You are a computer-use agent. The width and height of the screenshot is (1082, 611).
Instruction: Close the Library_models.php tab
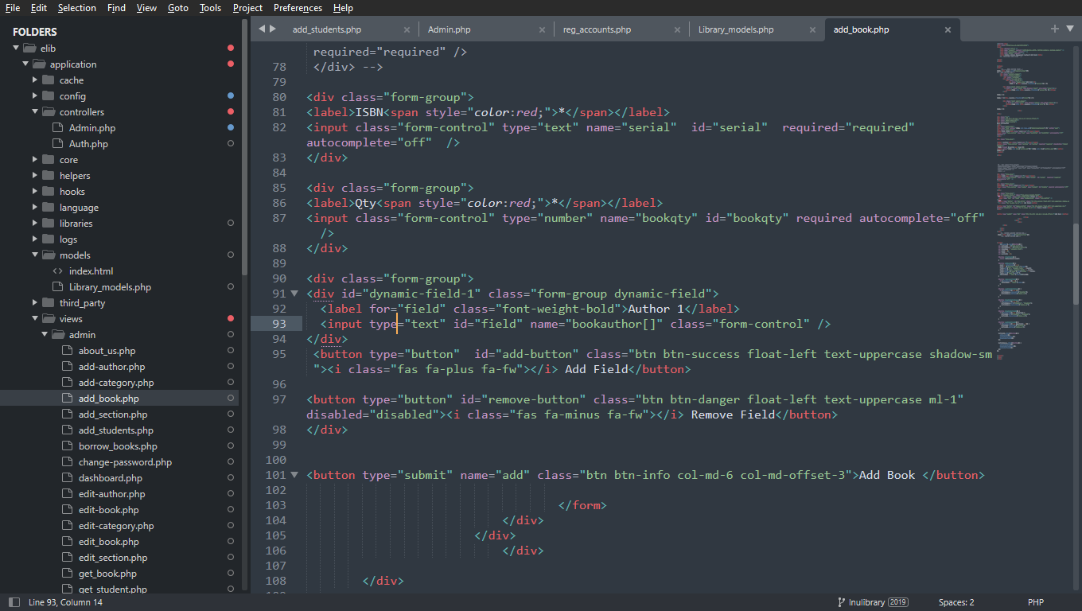[x=812, y=29]
